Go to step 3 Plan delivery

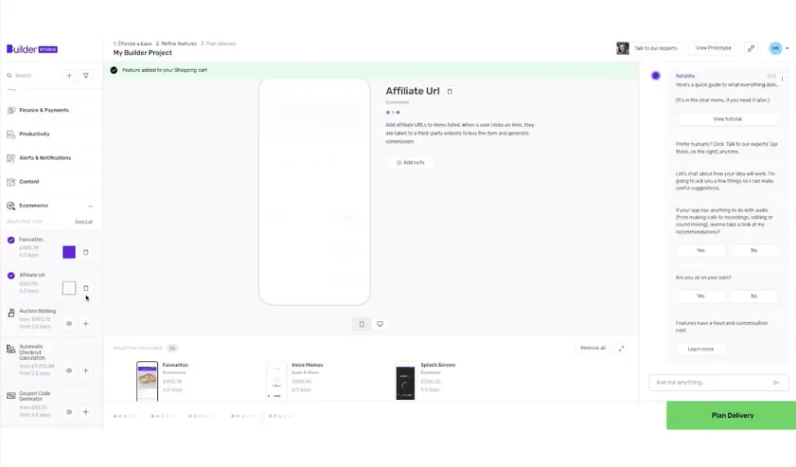pos(219,43)
